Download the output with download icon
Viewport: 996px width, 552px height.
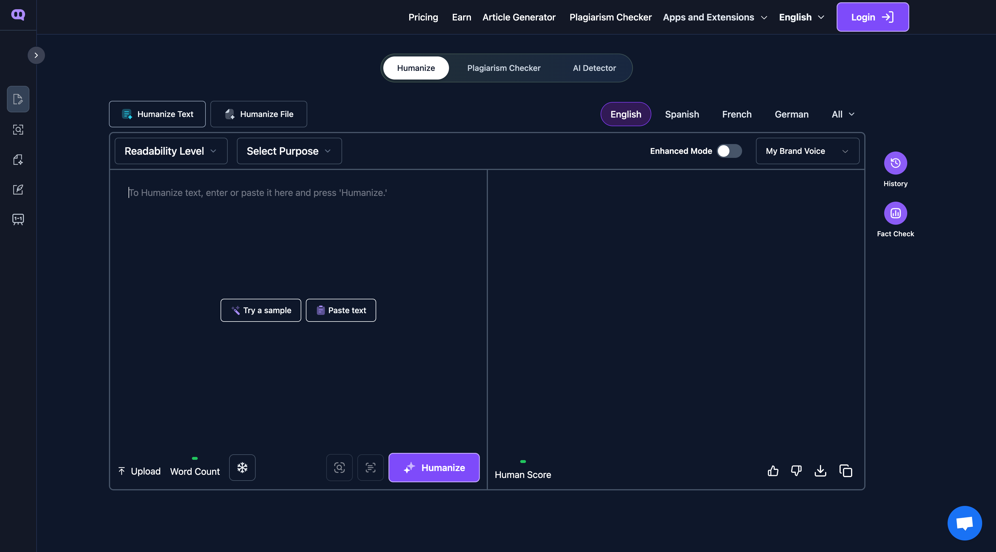point(820,471)
